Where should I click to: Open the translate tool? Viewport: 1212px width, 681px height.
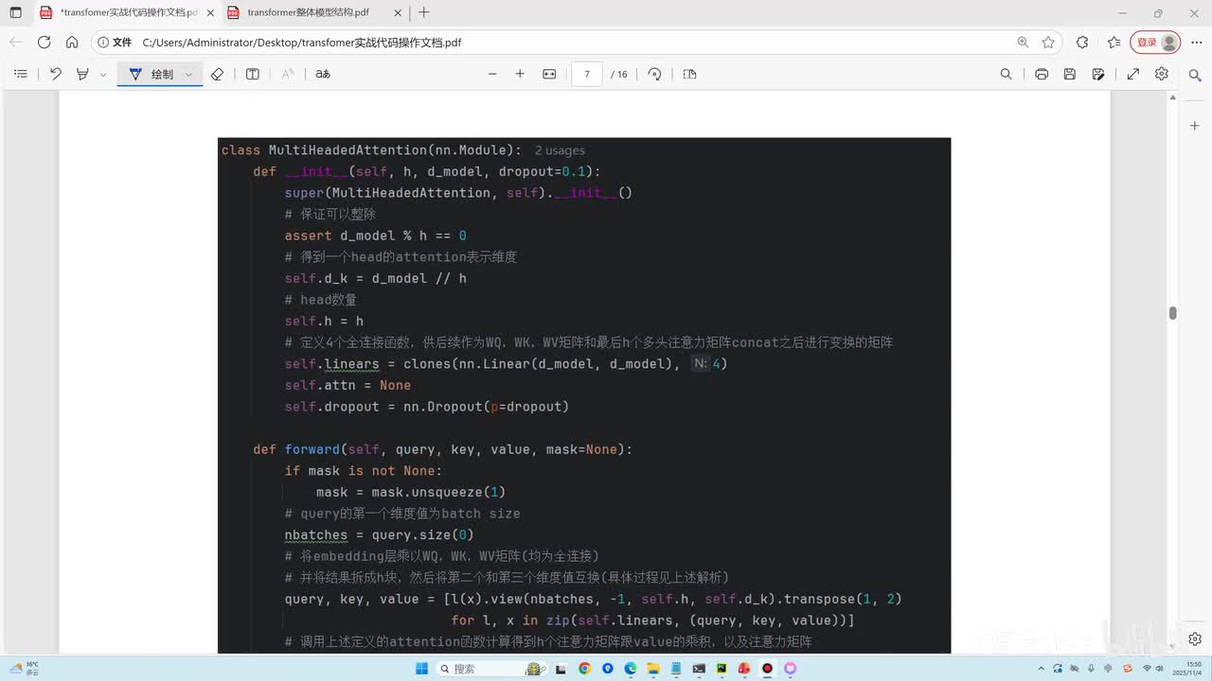coord(323,74)
